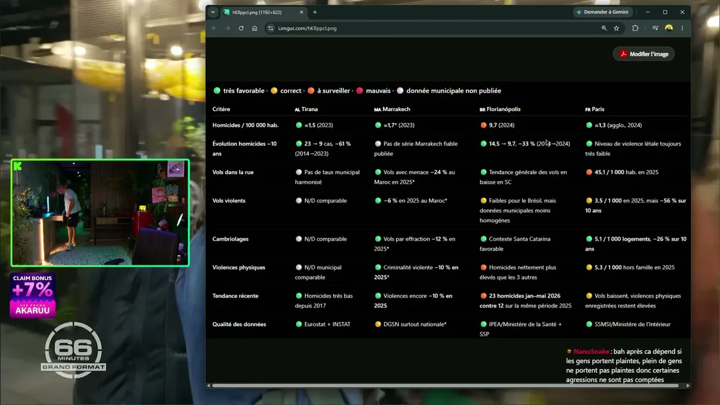Open the tab search dropdown arrow
720x405 pixels.
point(213,12)
